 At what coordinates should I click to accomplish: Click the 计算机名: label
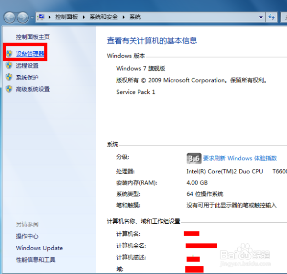(x=128, y=234)
